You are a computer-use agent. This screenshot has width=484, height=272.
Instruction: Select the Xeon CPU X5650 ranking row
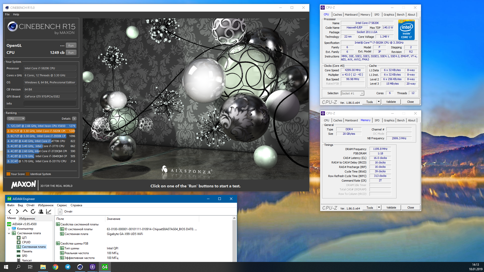tap(41, 126)
